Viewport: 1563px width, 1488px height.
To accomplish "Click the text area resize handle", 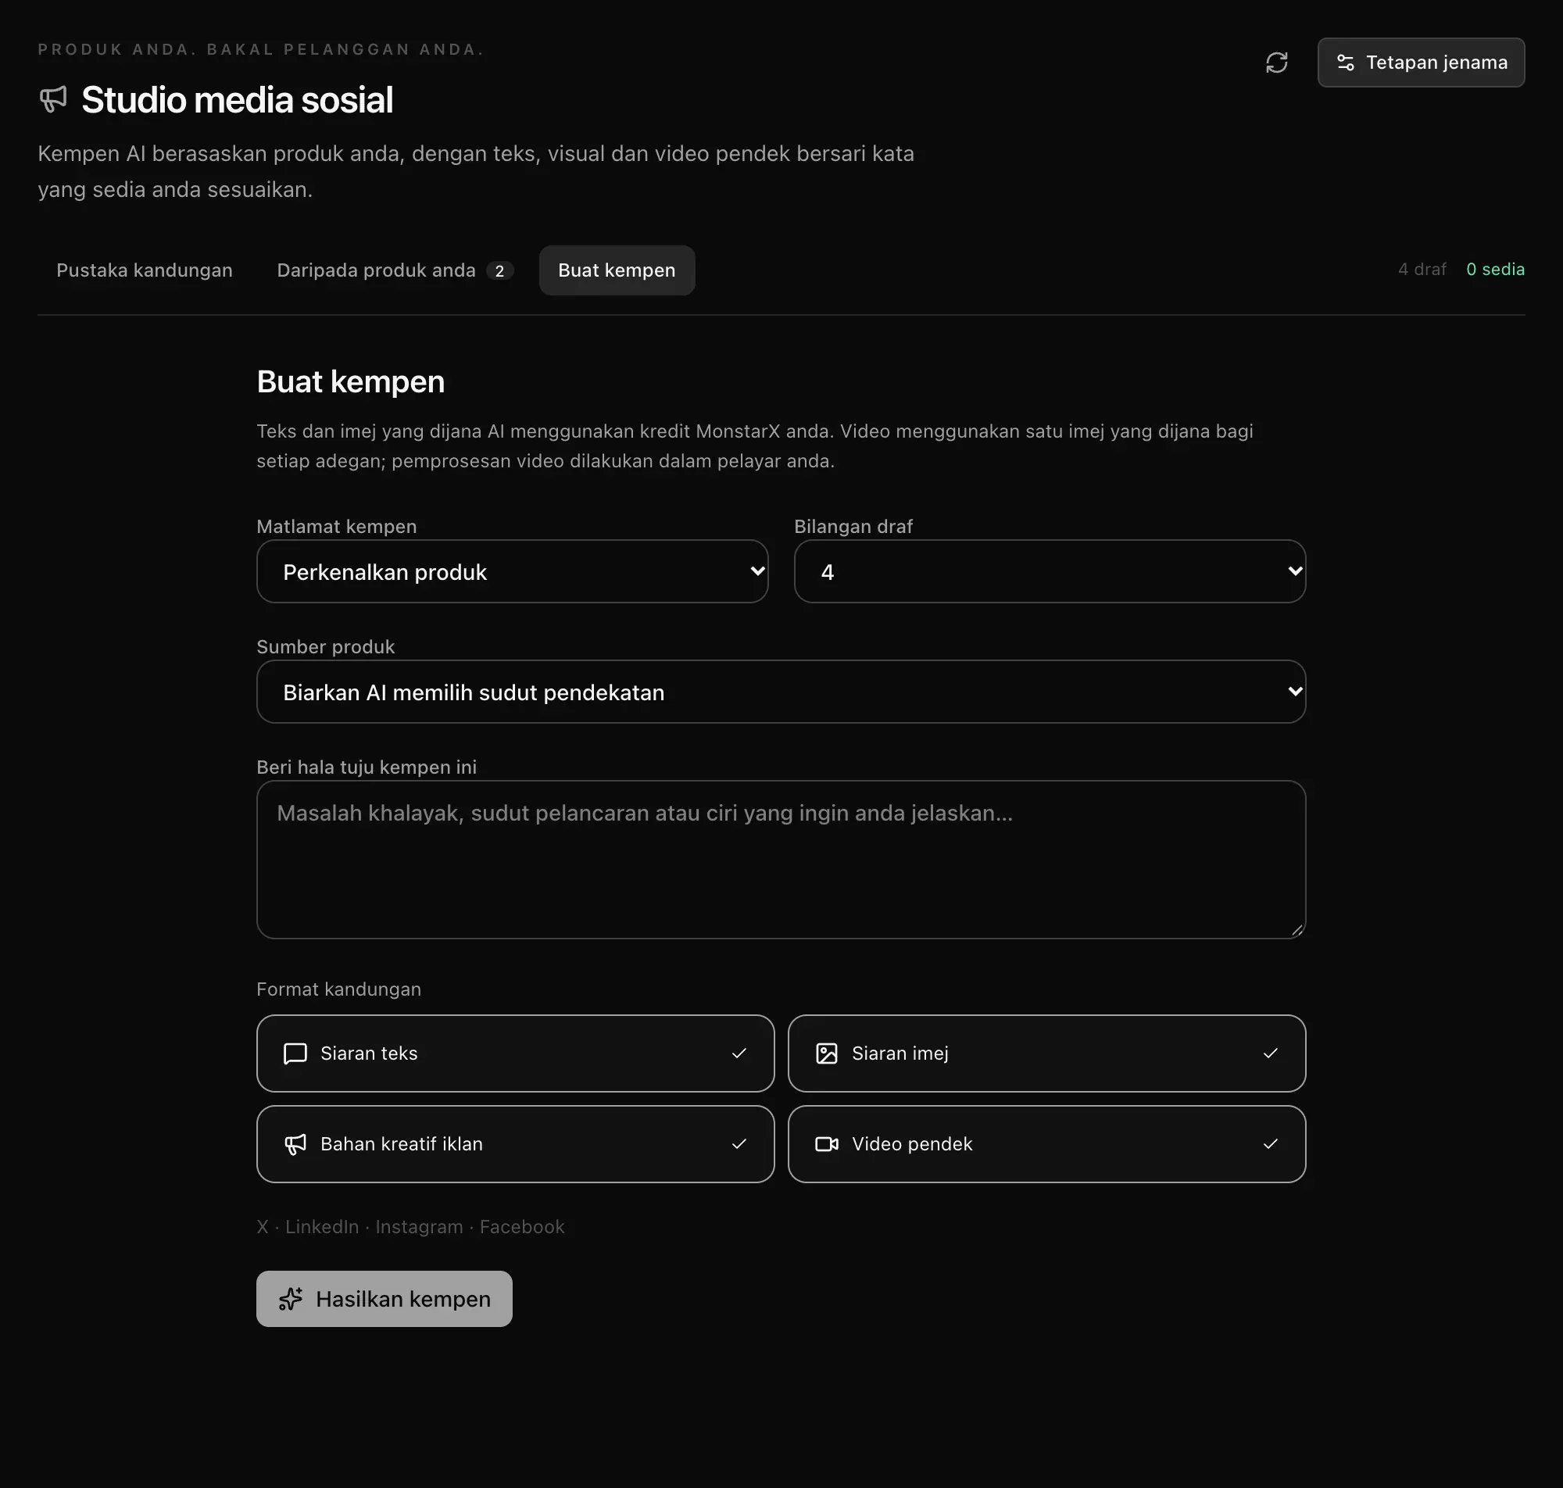I will (x=1297, y=931).
